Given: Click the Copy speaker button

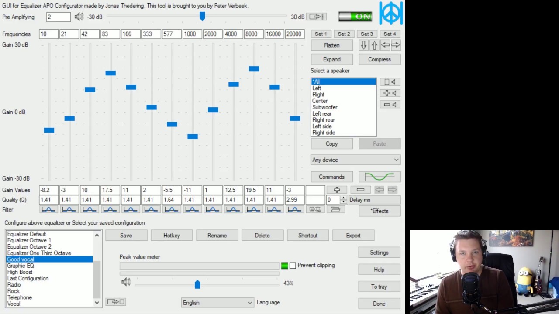Looking at the screenshot, I should [x=331, y=144].
